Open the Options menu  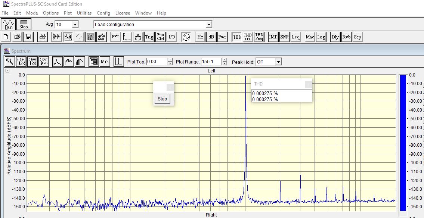51,13
